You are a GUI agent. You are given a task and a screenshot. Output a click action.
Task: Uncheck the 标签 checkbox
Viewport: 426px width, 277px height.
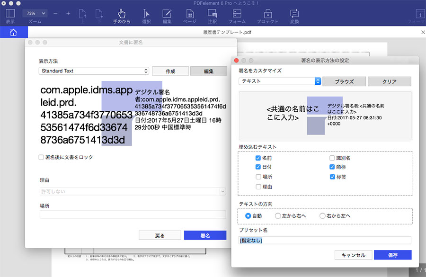(332, 177)
